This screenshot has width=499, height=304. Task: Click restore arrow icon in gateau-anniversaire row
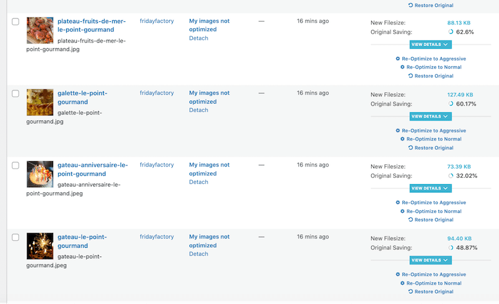click(x=410, y=220)
